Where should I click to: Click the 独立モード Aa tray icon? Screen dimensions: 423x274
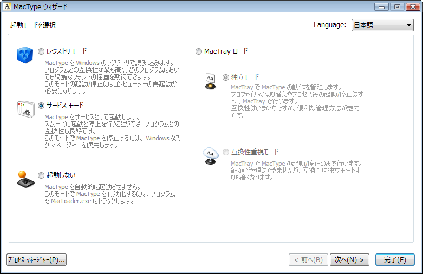[x=211, y=81]
